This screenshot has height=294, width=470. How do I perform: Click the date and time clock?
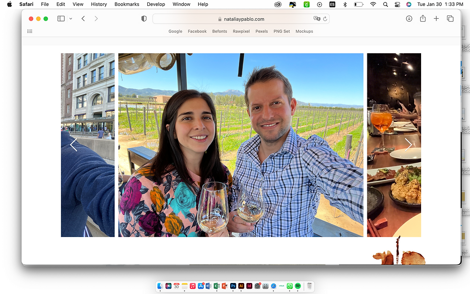tap(440, 4)
